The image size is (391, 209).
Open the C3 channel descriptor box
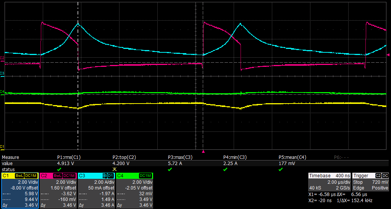tap(96, 190)
